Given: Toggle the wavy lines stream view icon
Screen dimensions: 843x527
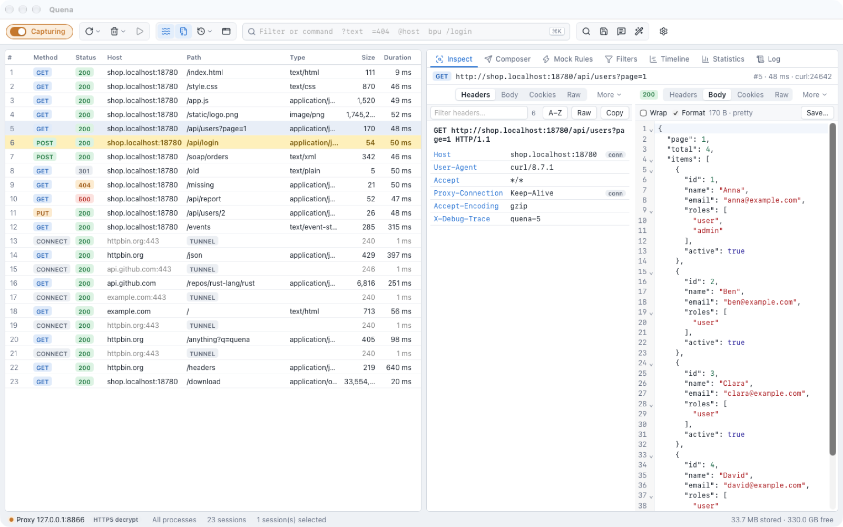Looking at the screenshot, I should coord(166,32).
